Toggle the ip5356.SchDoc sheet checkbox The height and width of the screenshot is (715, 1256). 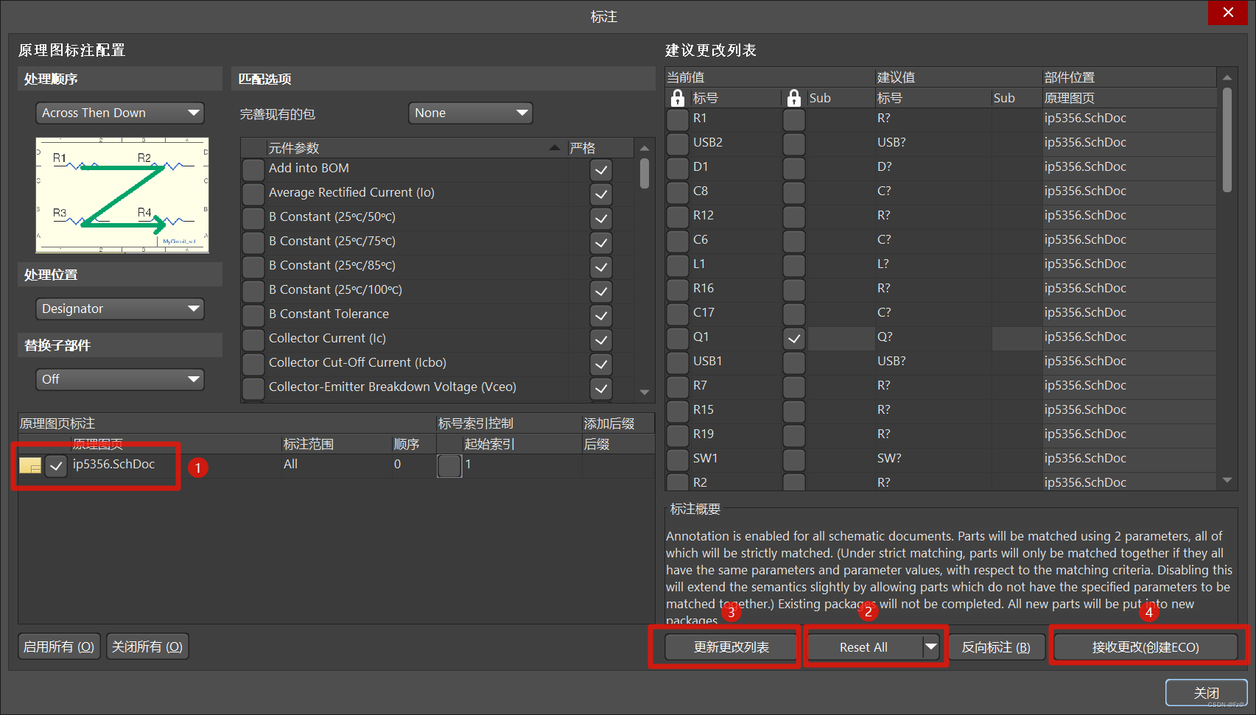[56, 465]
